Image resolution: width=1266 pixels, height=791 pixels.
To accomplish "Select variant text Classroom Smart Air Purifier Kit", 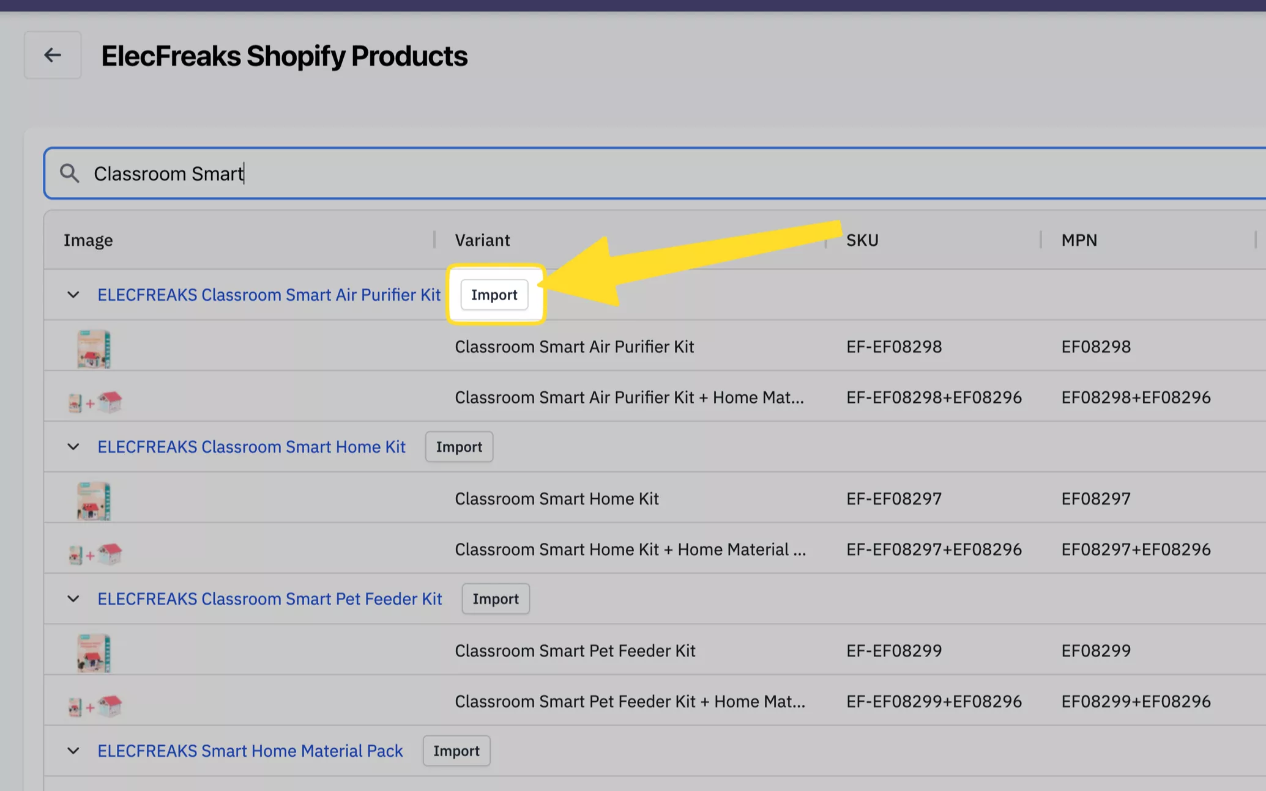I will click(575, 347).
